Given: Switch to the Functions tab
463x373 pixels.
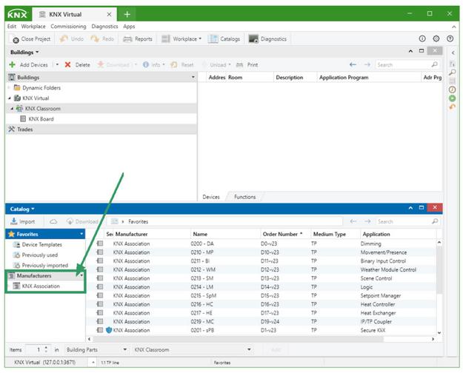Looking at the screenshot, I should point(244,197).
